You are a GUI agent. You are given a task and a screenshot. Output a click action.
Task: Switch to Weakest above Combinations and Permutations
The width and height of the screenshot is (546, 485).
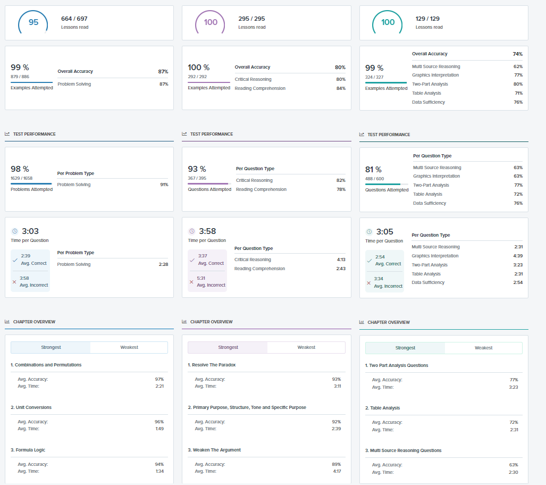click(129, 347)
